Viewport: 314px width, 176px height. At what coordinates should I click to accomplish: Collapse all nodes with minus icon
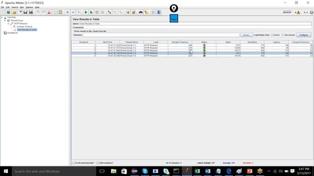coord(73,12)
